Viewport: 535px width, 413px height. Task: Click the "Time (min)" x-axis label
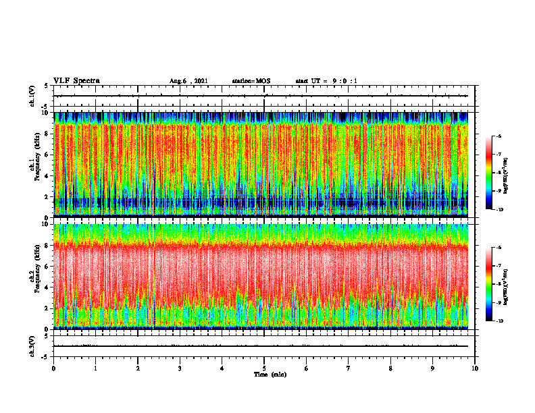click(270, 375)
